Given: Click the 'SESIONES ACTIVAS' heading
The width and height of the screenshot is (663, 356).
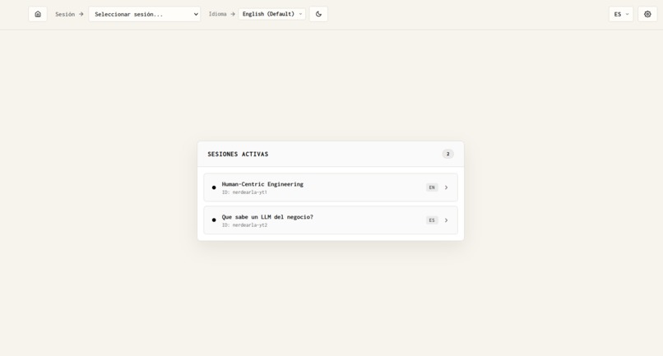Looking at the screenshot, I should (x=238, y=155).
